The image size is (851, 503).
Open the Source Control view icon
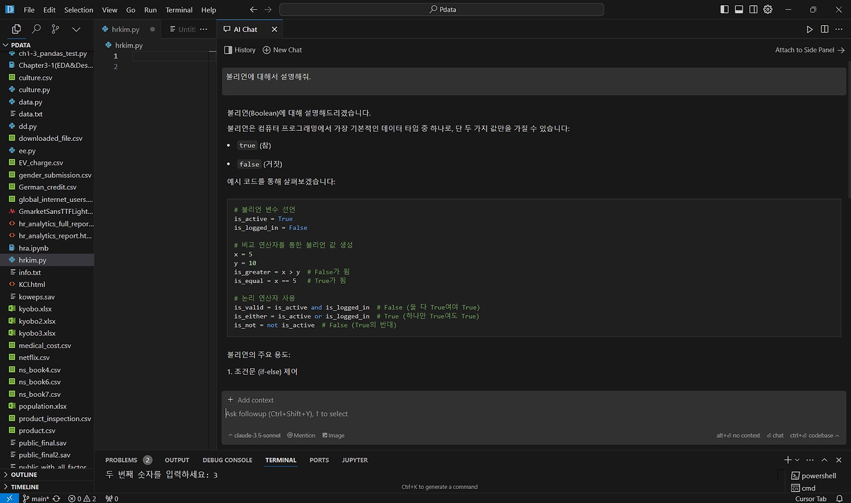coord(56,29)
